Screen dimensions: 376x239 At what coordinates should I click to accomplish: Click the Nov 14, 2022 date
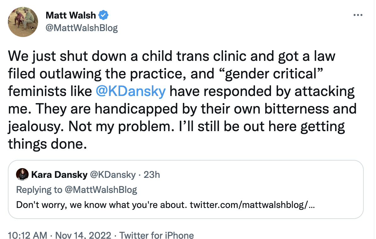[x=83, y=235]
